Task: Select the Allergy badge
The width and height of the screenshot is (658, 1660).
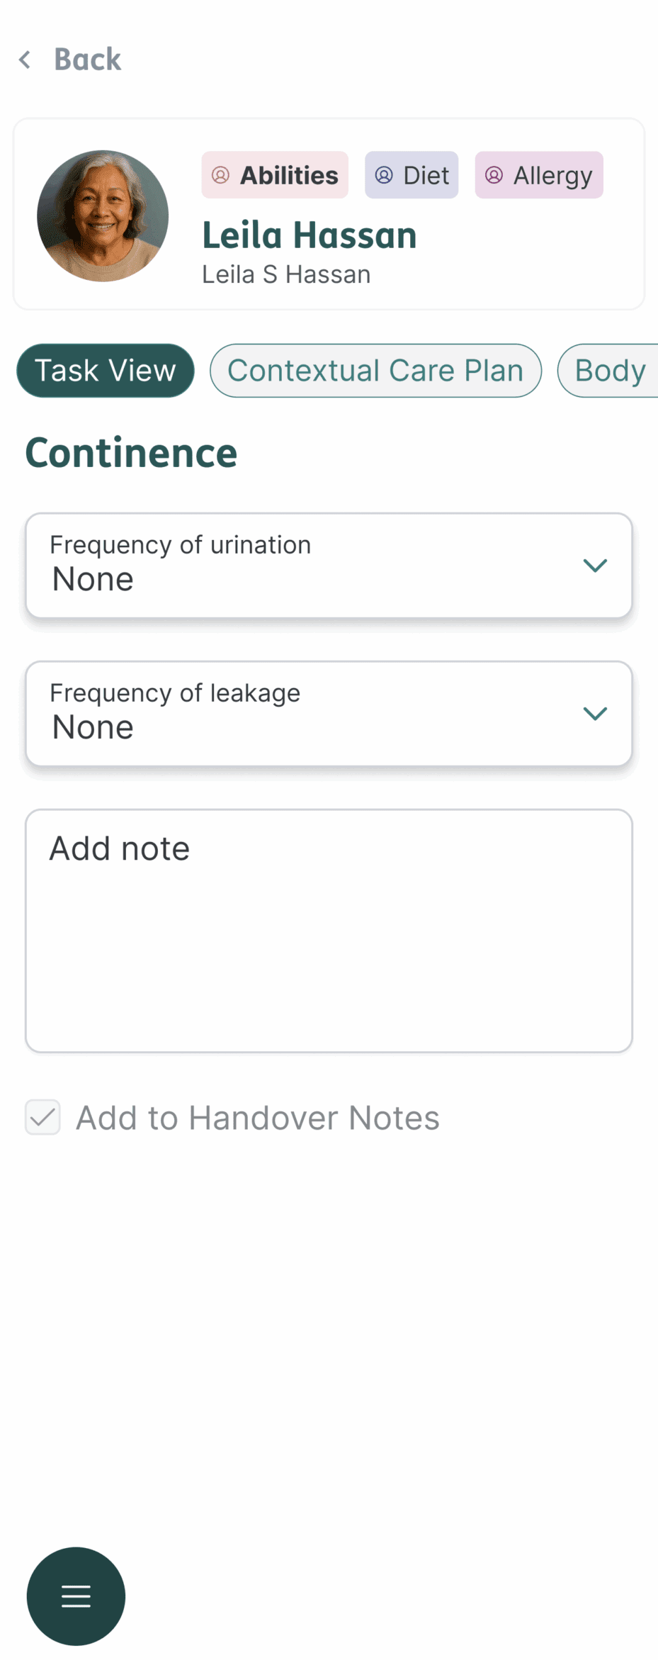Action: [538, 175]
